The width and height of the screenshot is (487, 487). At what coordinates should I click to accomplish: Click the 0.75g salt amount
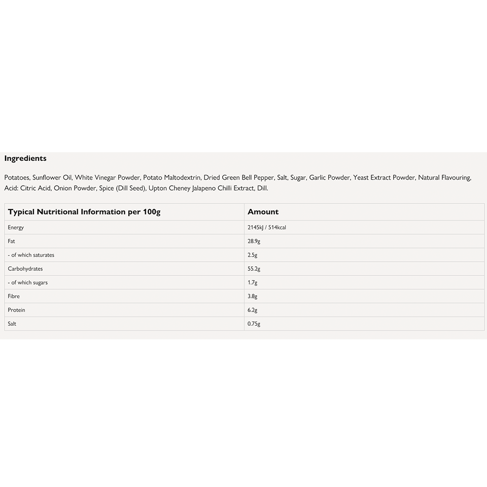[254, 324]
